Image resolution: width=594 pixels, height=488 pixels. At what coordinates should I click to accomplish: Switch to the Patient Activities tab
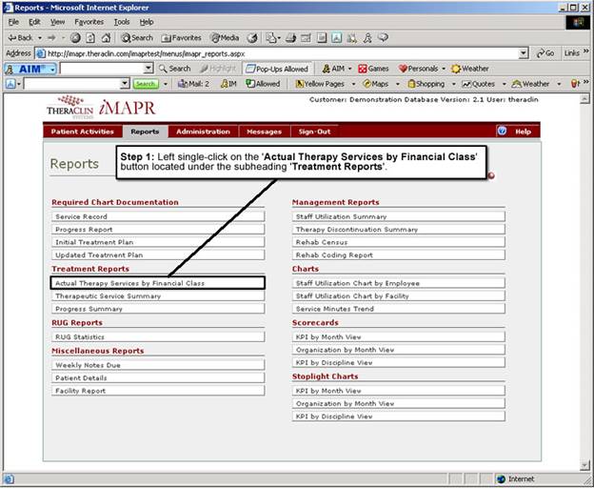[82, 132]
